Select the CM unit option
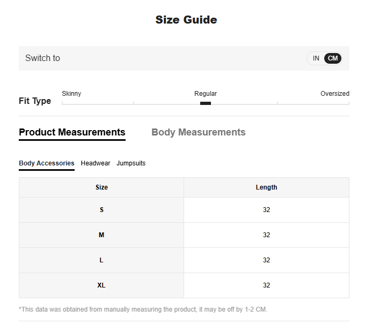Viewport: 365px width, 325px height. point(333,58)
